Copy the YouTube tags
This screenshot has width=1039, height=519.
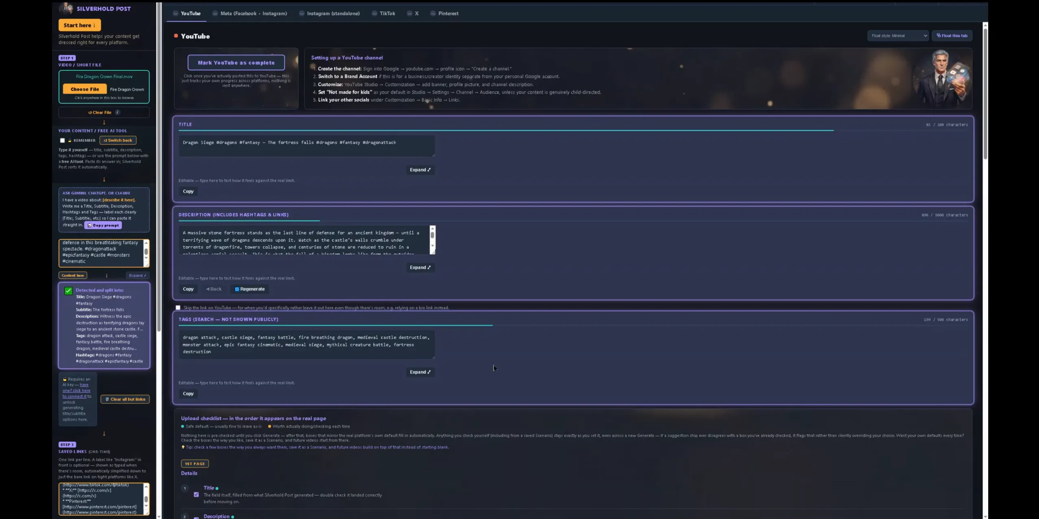188,394
